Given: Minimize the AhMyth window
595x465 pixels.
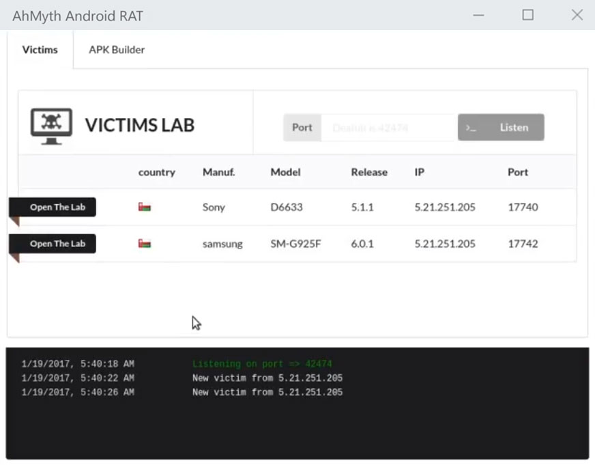Looking at the screenshot, I should pyautogui.click(x=478, y=15).
